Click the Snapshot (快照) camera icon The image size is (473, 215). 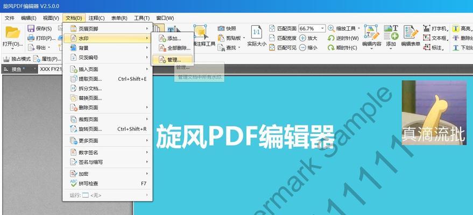point(221,28)
